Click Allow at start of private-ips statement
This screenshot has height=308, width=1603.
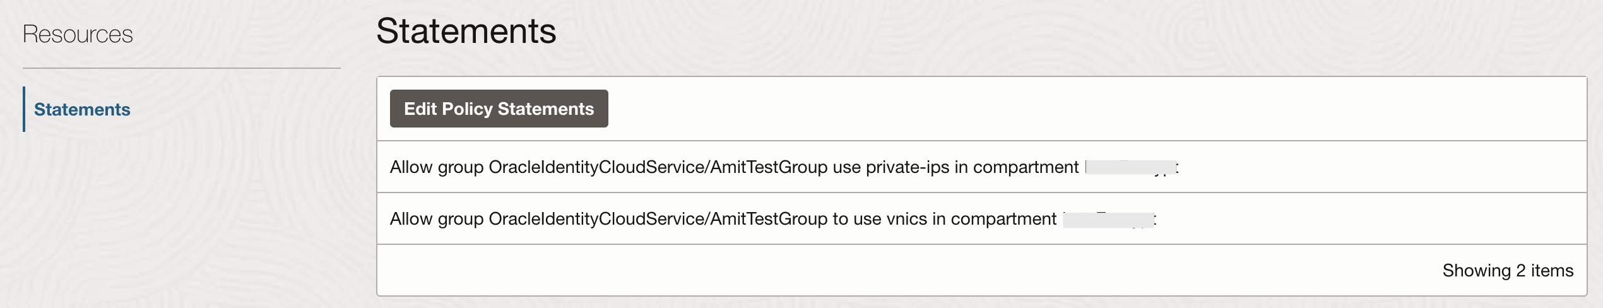411,167
